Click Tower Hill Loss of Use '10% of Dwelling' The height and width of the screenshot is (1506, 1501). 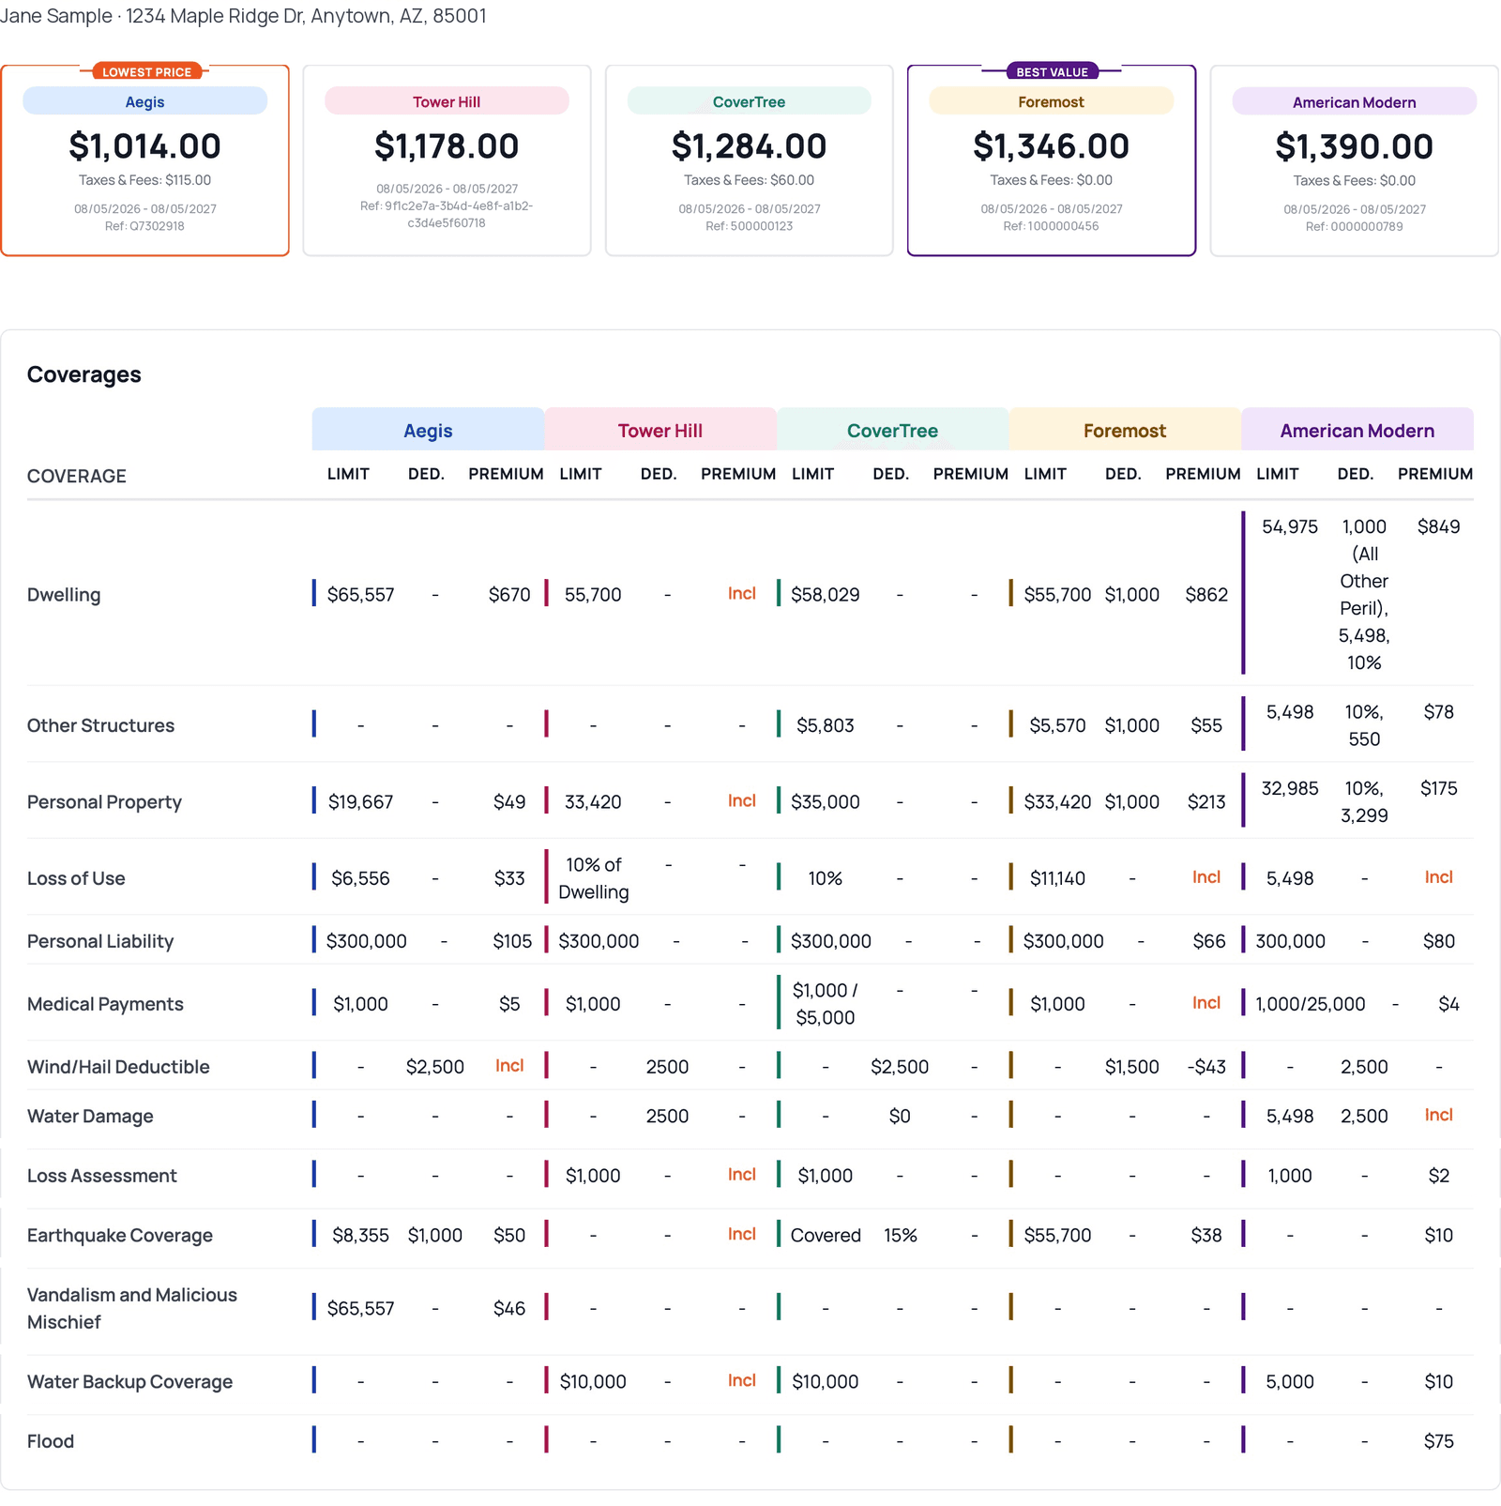tap(593, 878)
